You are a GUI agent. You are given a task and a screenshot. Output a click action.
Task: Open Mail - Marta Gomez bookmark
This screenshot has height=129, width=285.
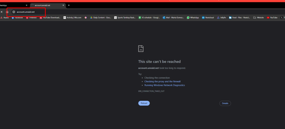pyautogui.click(x=173, y=18)
